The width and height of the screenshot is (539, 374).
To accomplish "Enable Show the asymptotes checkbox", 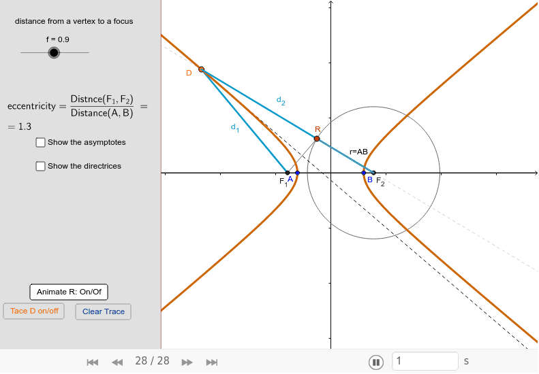I will pyautogui.click(x=41, y=142).
